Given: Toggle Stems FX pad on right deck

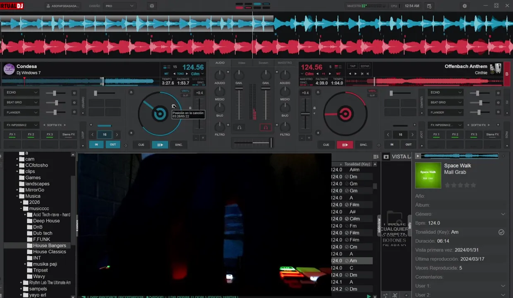Looking at the screenshot, I should [x=492, y=135].
